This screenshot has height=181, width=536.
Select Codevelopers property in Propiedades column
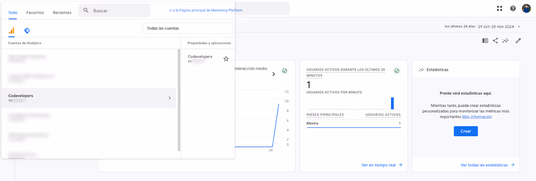(200, 57)
